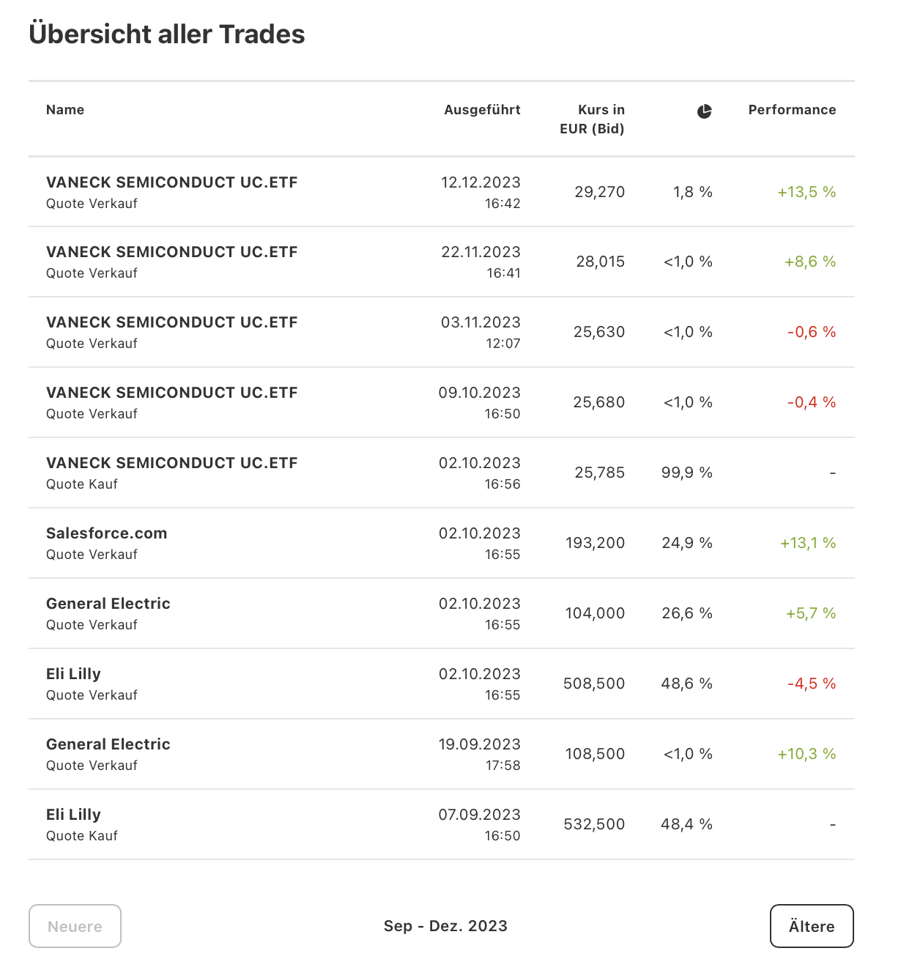Open the Salesforce.com trade entry
The height and width of the screenshot is (970, 901).
(x=107, y=533)
